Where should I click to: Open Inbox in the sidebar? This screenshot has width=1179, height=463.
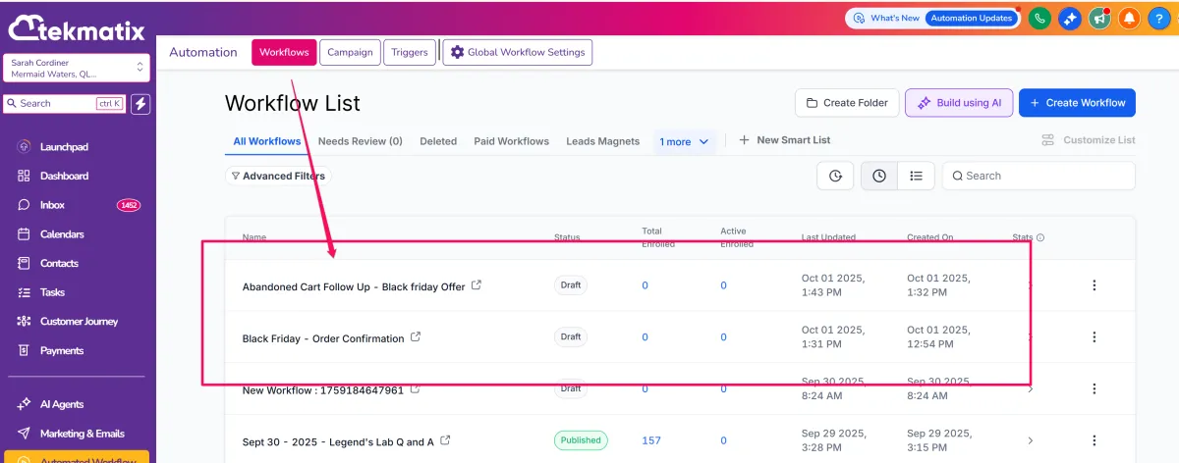coord(52,205)
